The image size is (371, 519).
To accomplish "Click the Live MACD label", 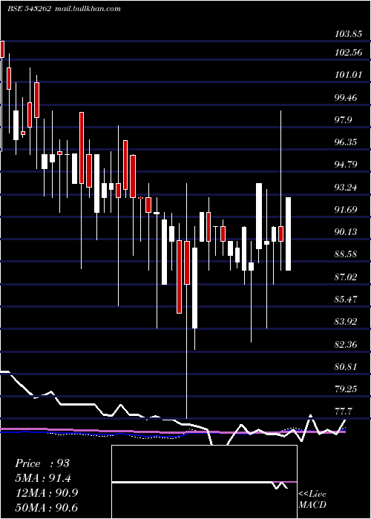I will point(312,499).
